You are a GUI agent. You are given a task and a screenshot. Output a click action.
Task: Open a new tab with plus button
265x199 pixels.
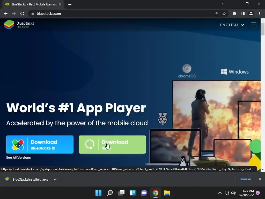(70, 4)
